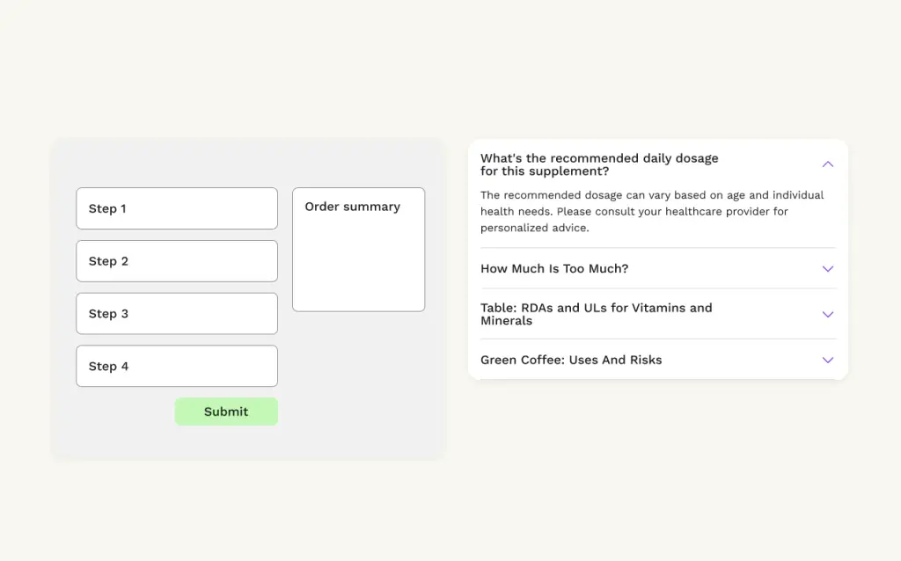Click the "Green Coffee: Uses And Risks" label
This screenshot has width=901, height=561.
pos(571,360)
